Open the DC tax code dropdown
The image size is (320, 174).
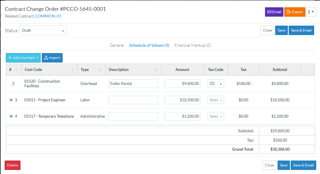(x=216, y=84)
